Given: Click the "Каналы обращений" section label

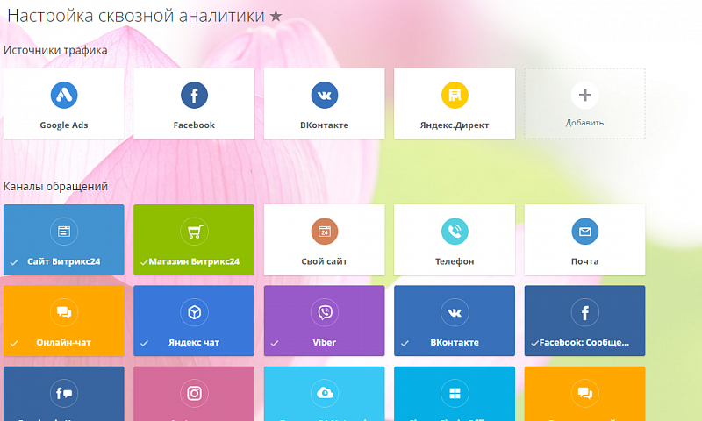Looking at the screenshot, I should coord(55,187).
